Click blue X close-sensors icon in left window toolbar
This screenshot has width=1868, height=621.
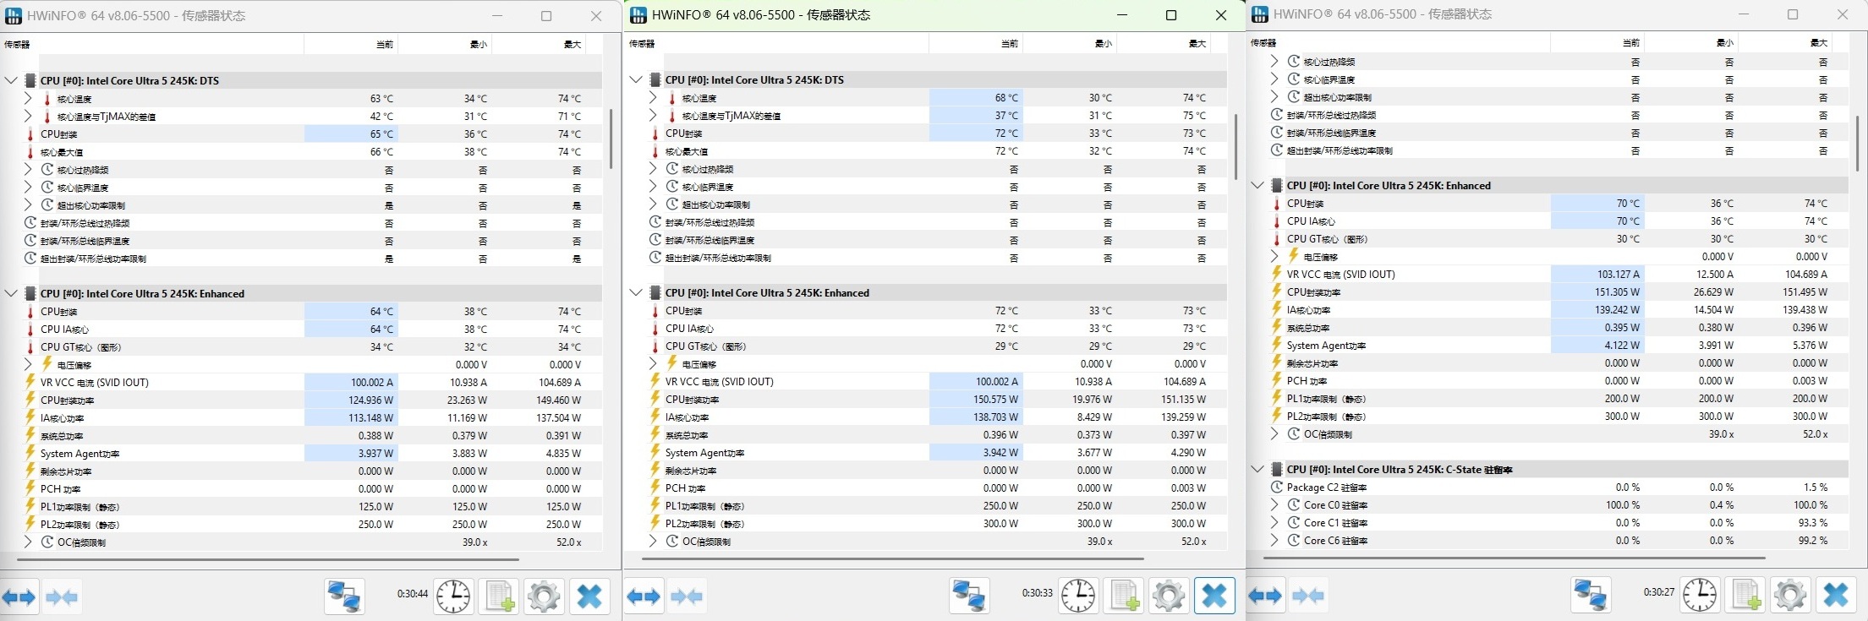coord(589,596)
